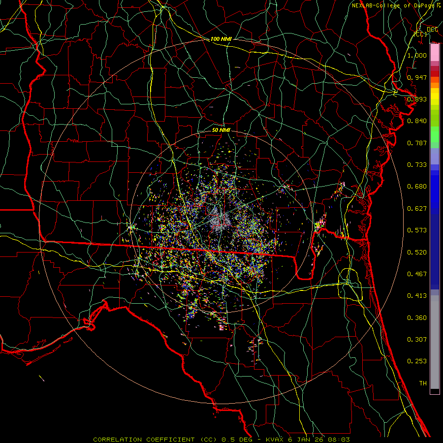Viewport: 443px width, 443px height.
Task: Click the 0.413 legend value
Action: click(417, 296)
